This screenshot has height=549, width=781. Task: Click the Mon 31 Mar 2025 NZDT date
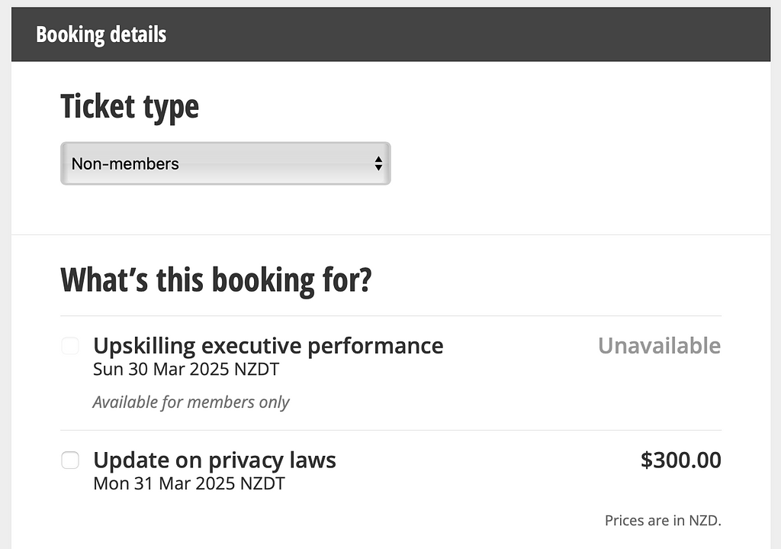[x=189, y=483]
